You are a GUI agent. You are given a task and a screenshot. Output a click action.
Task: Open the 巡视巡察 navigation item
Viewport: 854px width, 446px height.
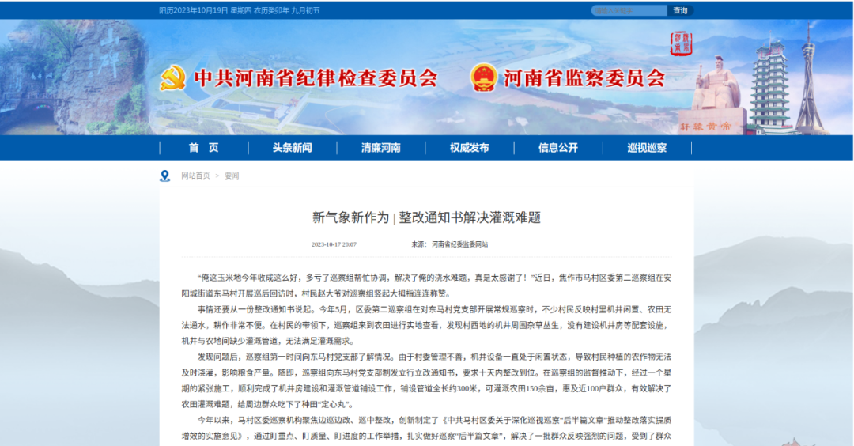646,148
